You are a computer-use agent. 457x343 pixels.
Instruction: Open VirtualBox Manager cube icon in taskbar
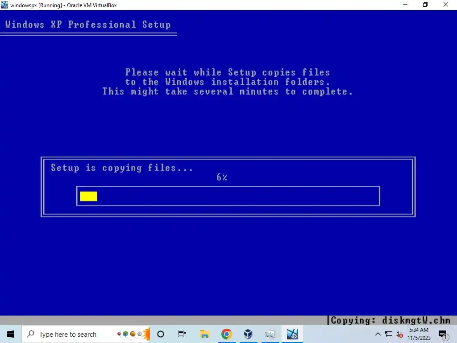pyautogui.click(x=248, y=334)
